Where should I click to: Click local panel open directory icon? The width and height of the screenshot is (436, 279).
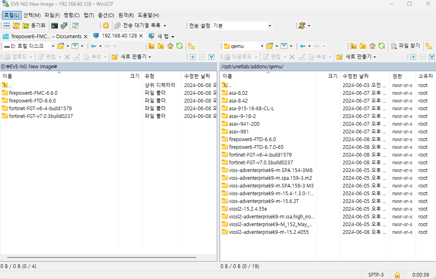[61, 46]
